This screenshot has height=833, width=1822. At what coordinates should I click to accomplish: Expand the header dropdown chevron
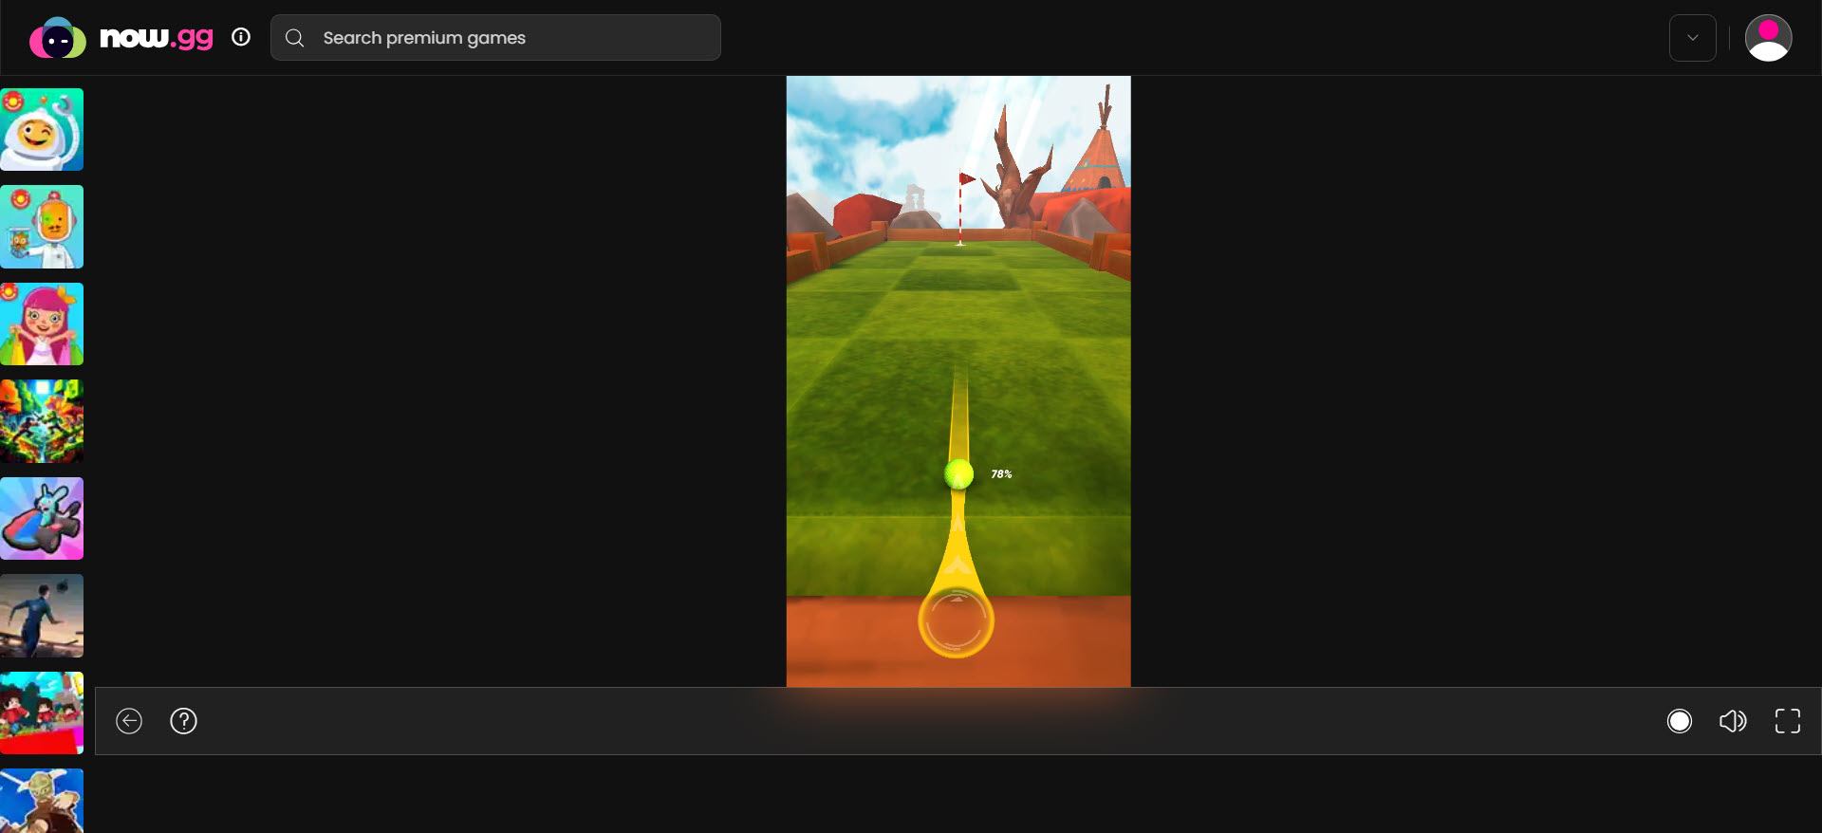pyautogui.click(x=1692, y=38)
